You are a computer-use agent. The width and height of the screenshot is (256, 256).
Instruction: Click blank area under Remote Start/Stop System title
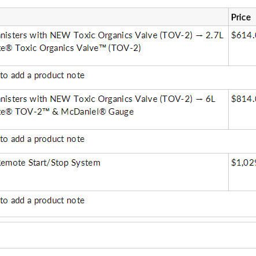[x=114, y=180]
